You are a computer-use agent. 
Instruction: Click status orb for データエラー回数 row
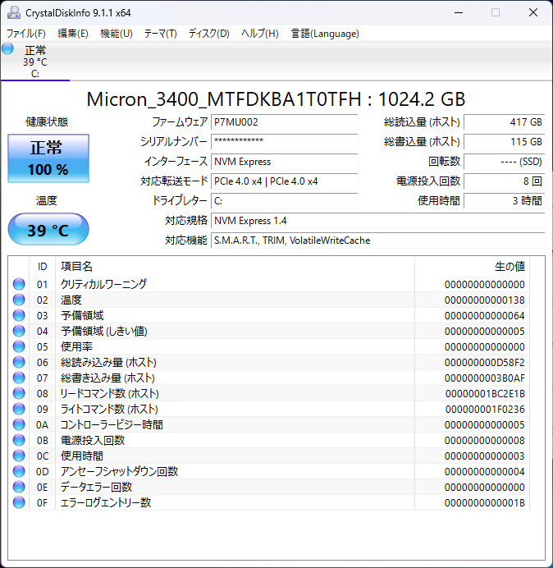coord(19,487)
